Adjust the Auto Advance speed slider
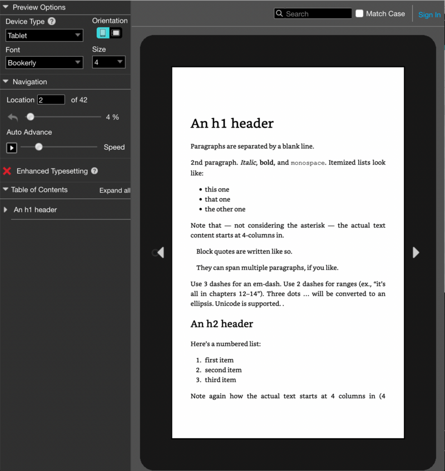This screenshot has height=471, width=445. coord(39,147)
